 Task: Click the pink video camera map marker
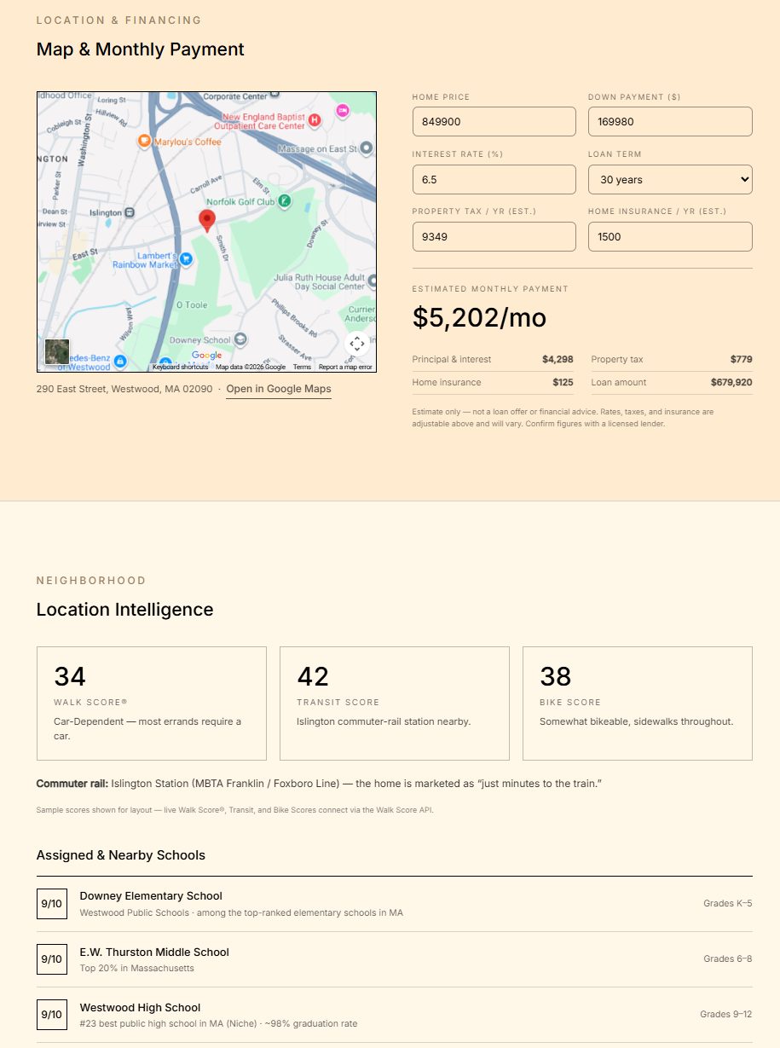coord(343,110)
